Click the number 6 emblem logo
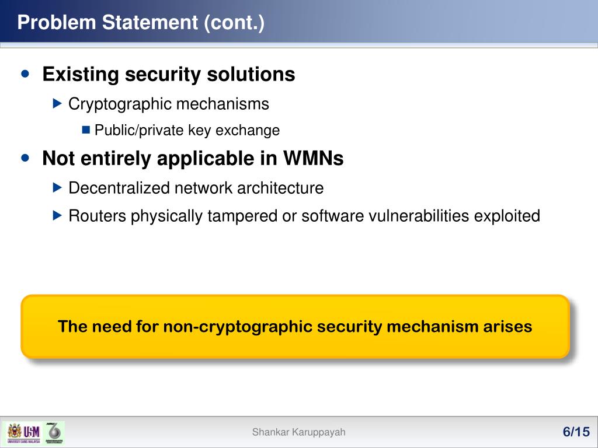This screenshot has height=448, width=598. (x=54, y=433)
